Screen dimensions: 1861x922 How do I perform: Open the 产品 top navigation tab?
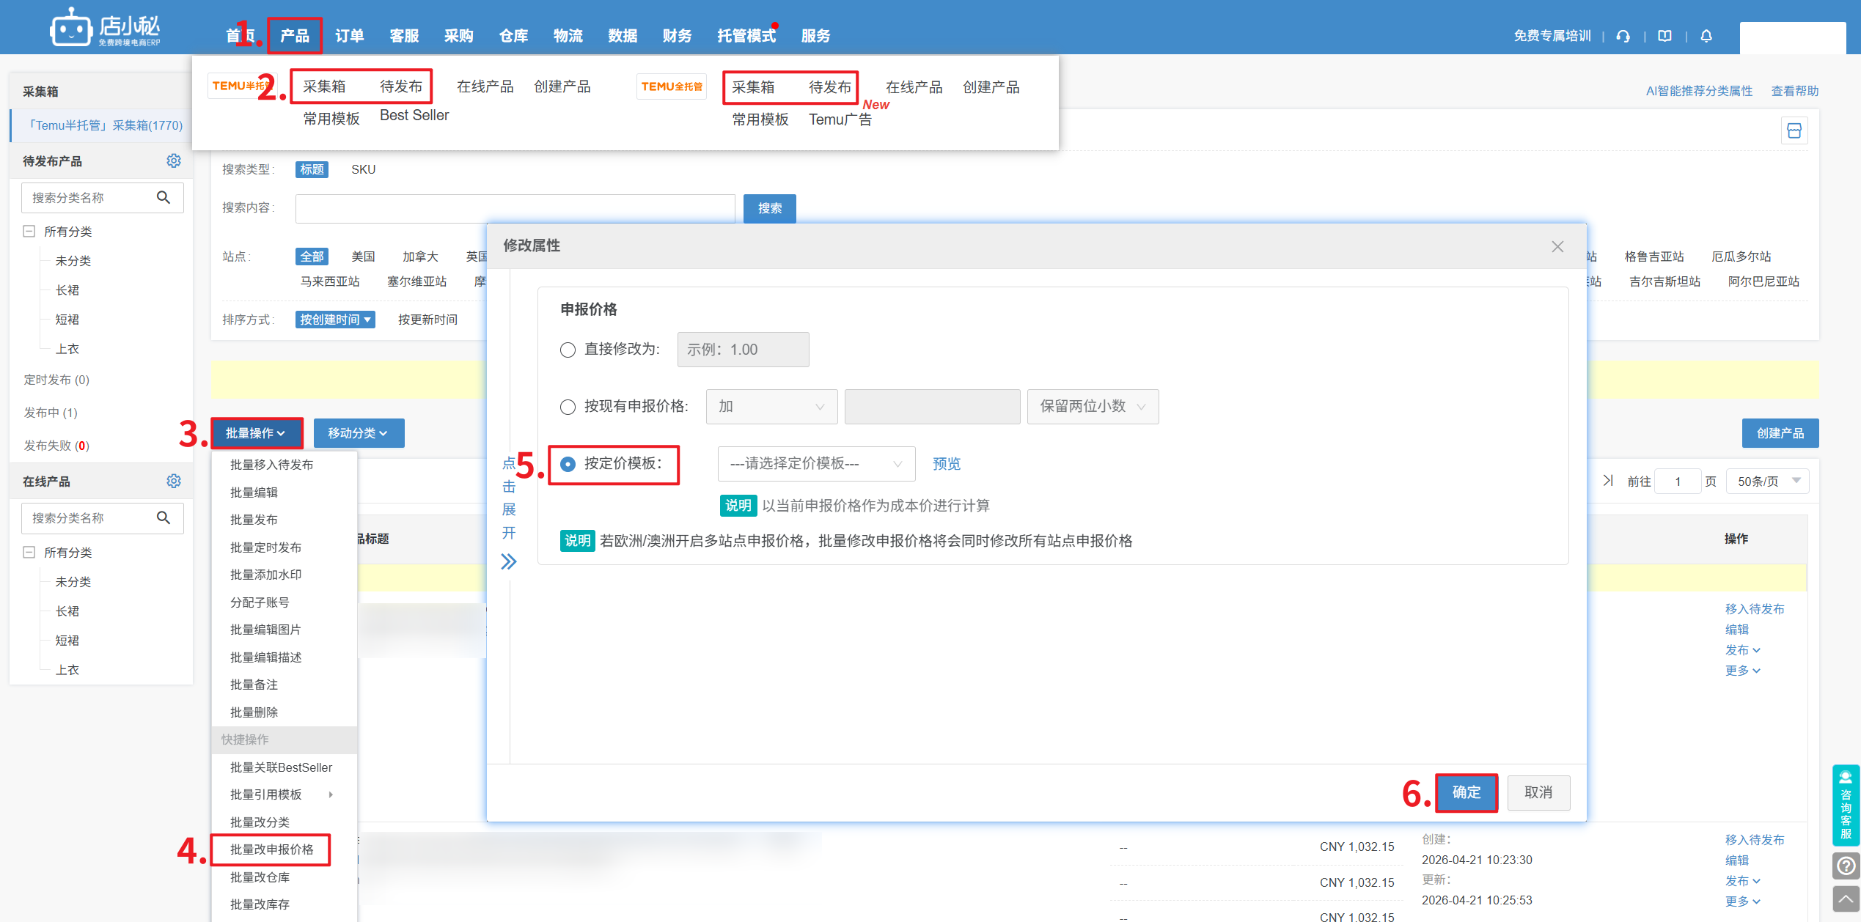tap(295, 36)
